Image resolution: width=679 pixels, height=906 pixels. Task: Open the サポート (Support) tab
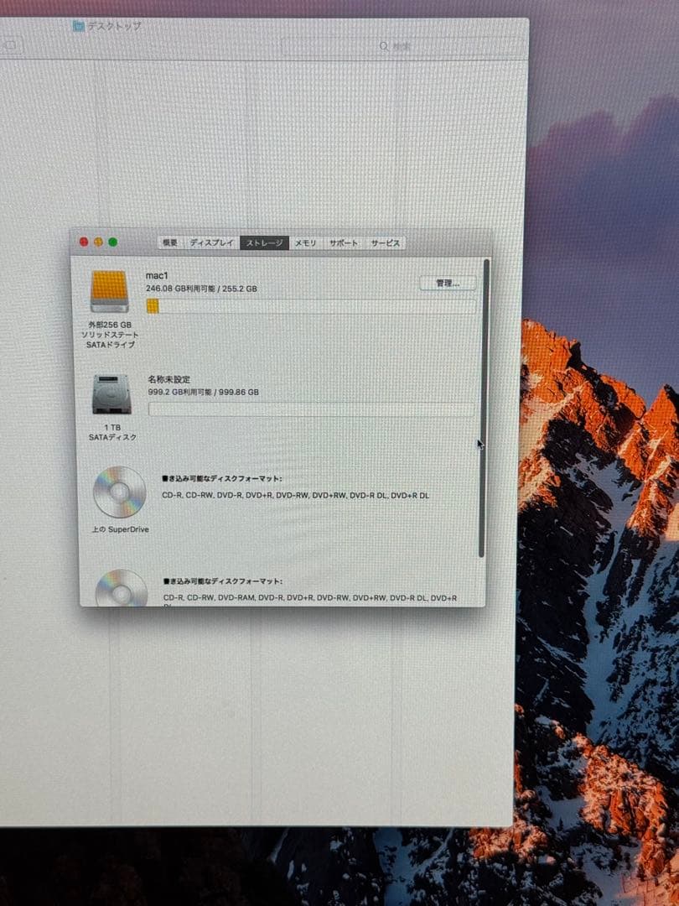coord(346,242)
